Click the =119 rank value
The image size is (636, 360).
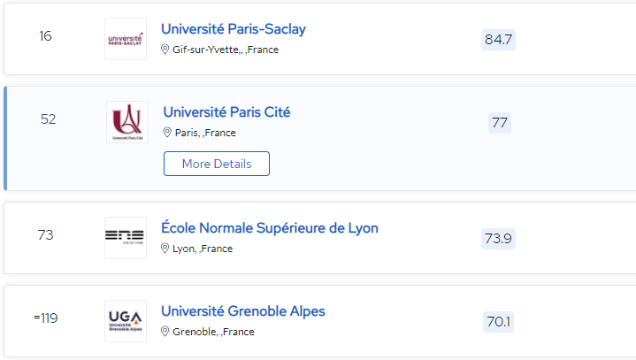tap(45, 318)
